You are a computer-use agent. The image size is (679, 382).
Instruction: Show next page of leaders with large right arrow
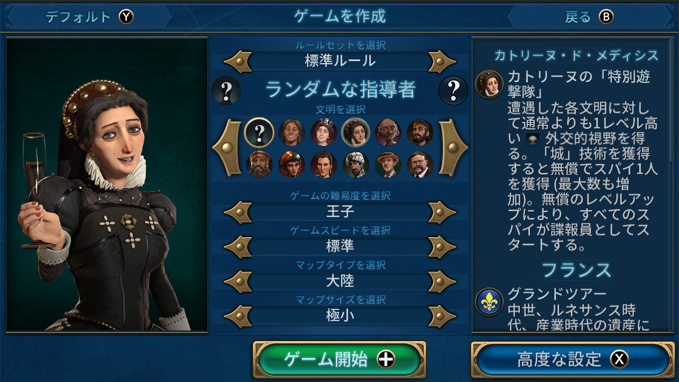coord(452,148)
